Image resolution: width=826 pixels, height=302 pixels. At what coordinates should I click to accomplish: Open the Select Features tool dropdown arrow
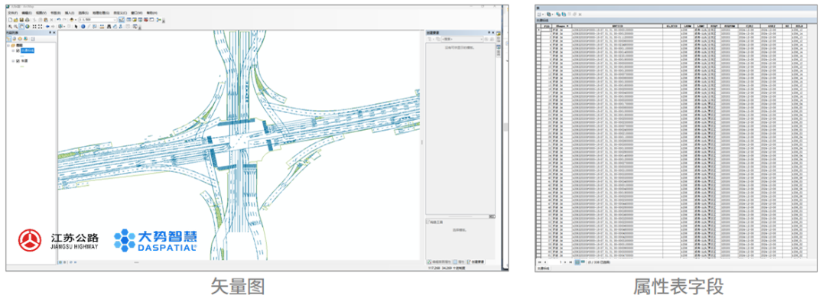(64, 26)
